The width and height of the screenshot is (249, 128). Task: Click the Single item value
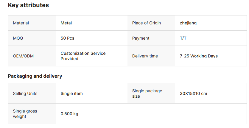[x=71, y=93]
